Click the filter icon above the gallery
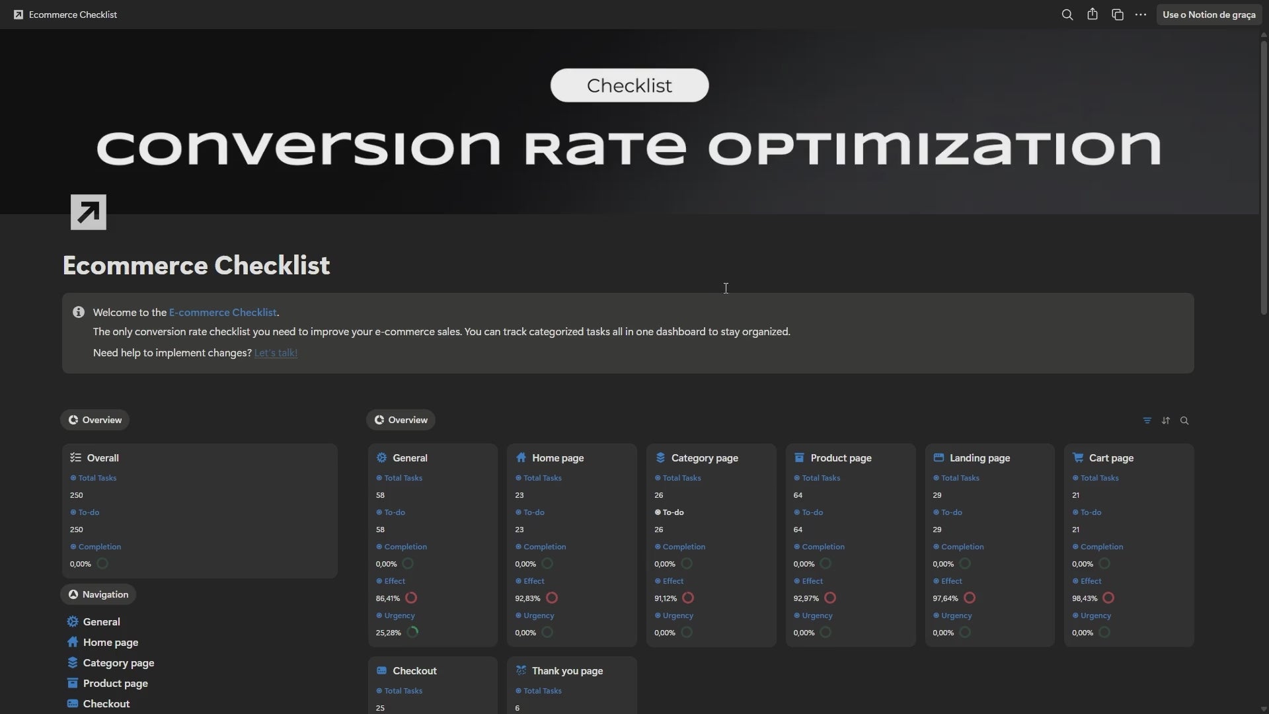Viewport: 1269px width, 714px height. 1147,420
